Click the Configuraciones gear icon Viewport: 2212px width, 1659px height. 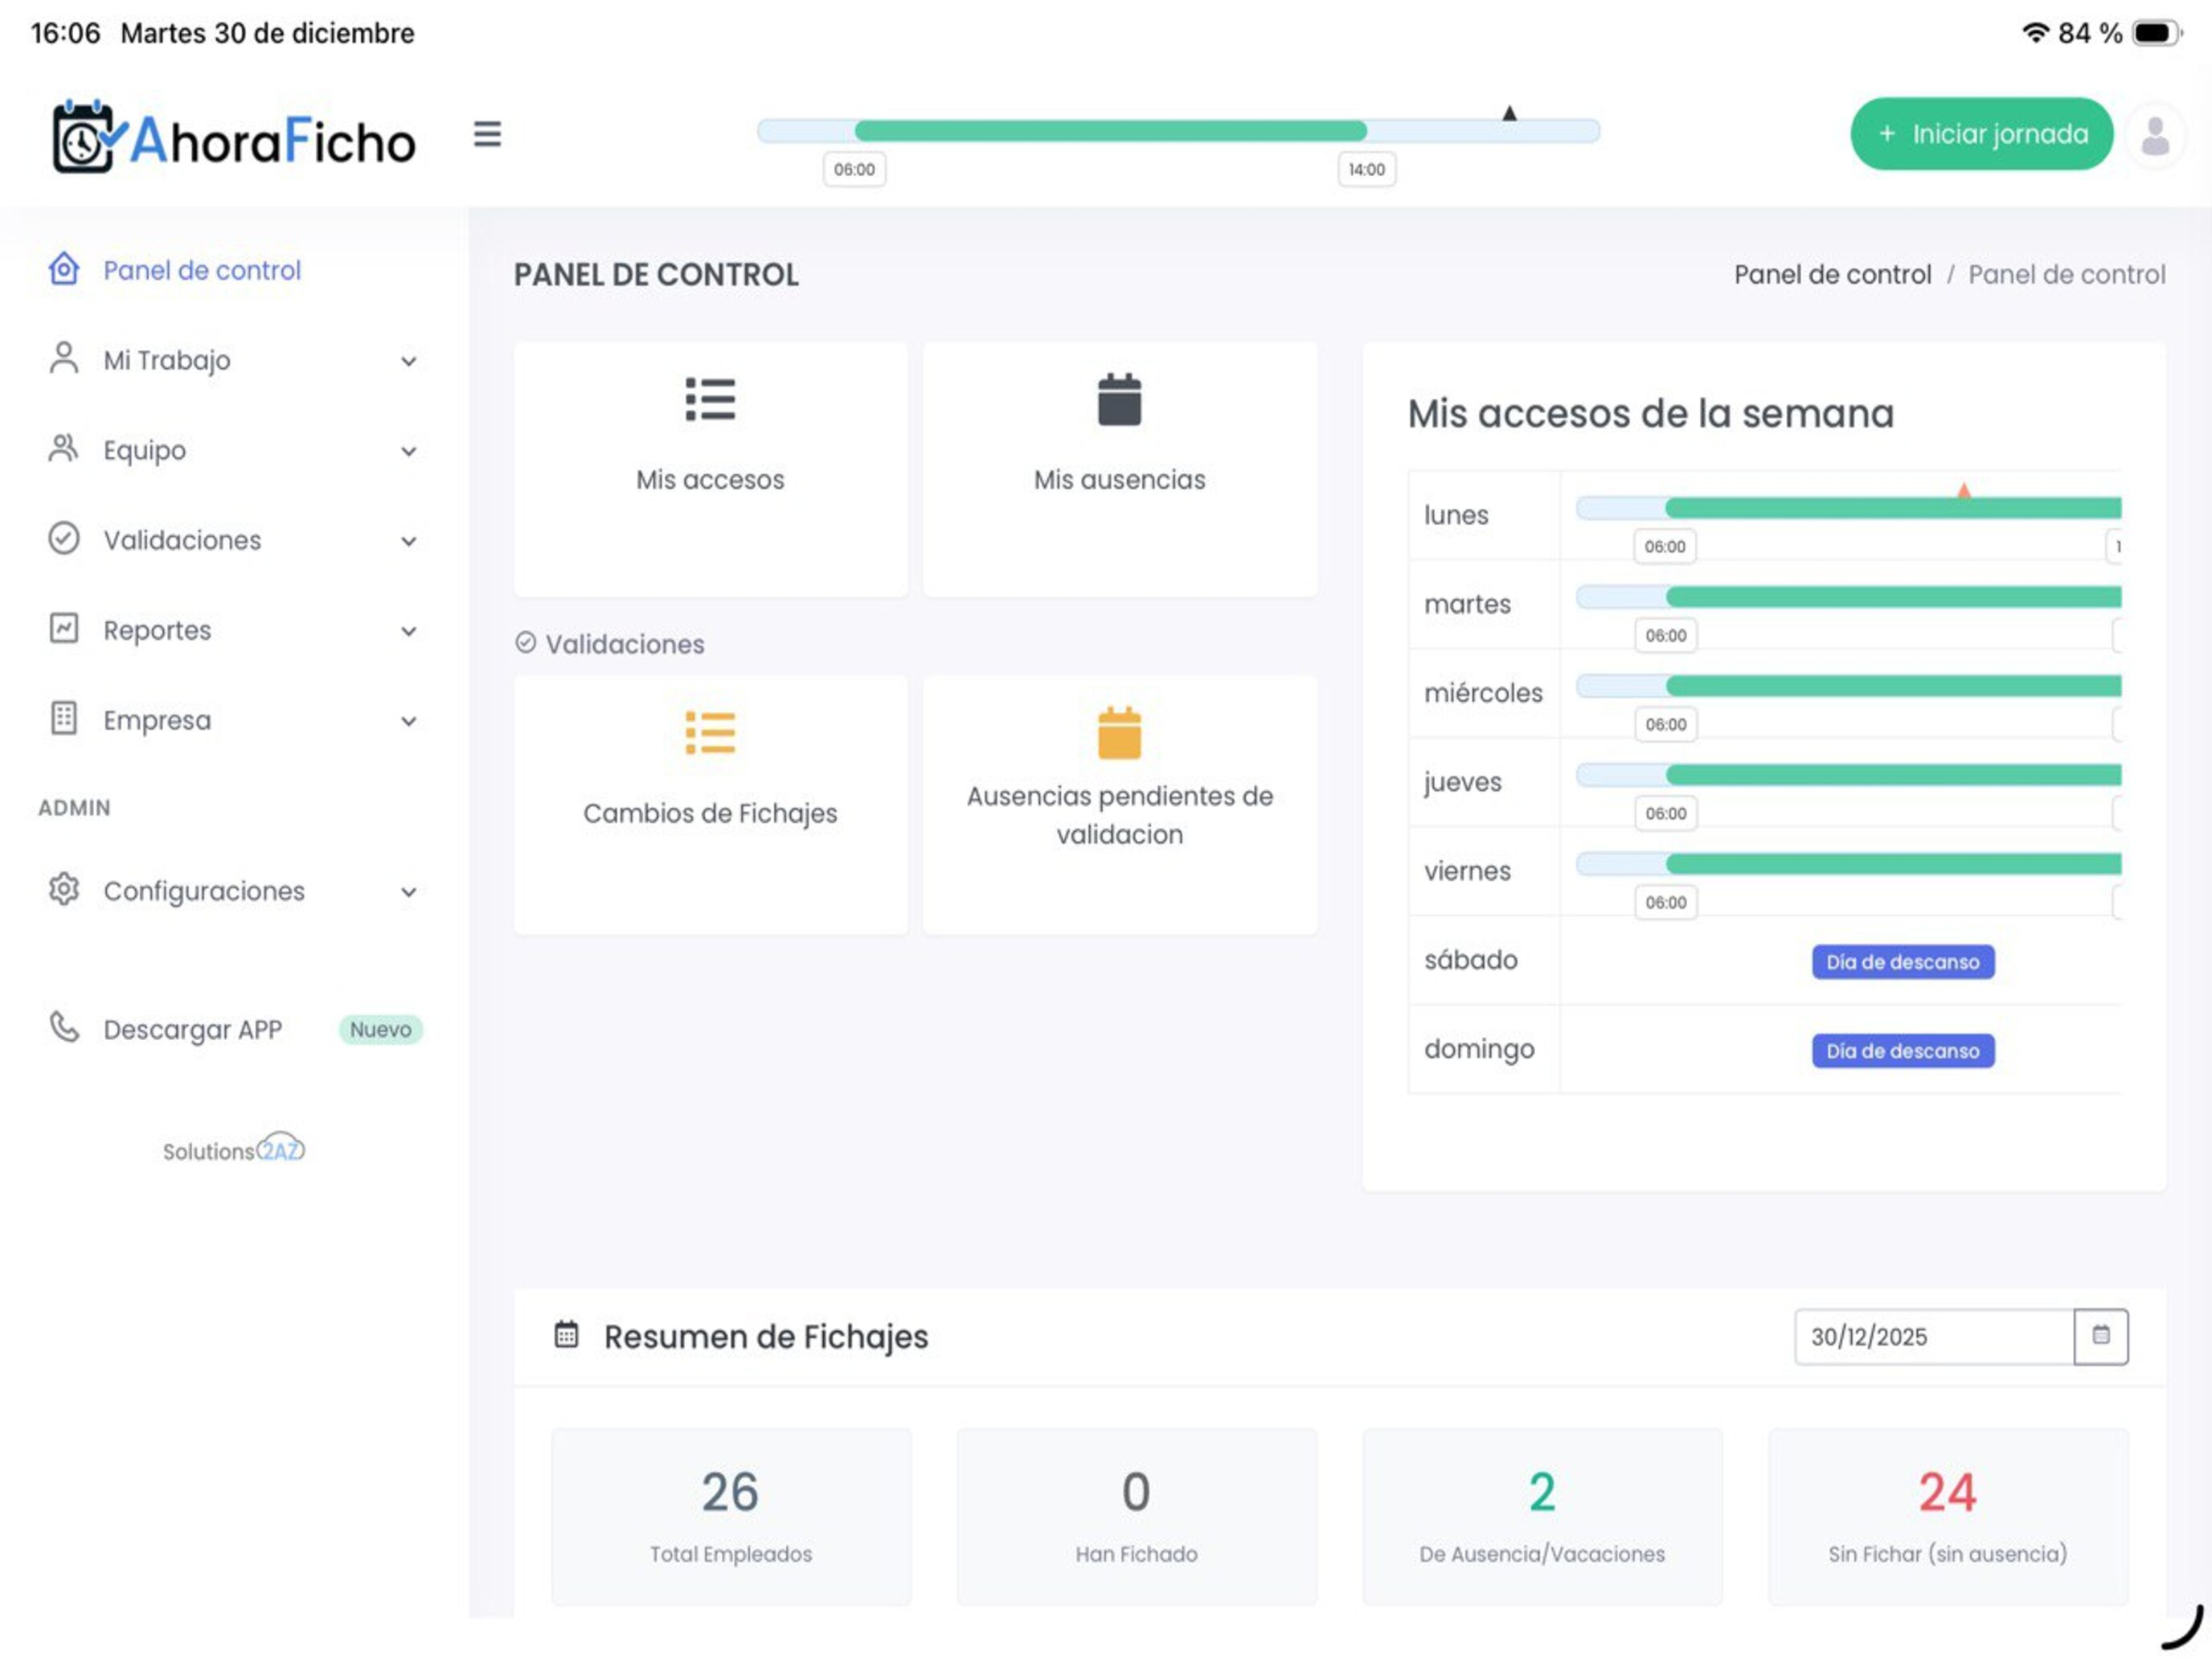(x=64, y=889)
